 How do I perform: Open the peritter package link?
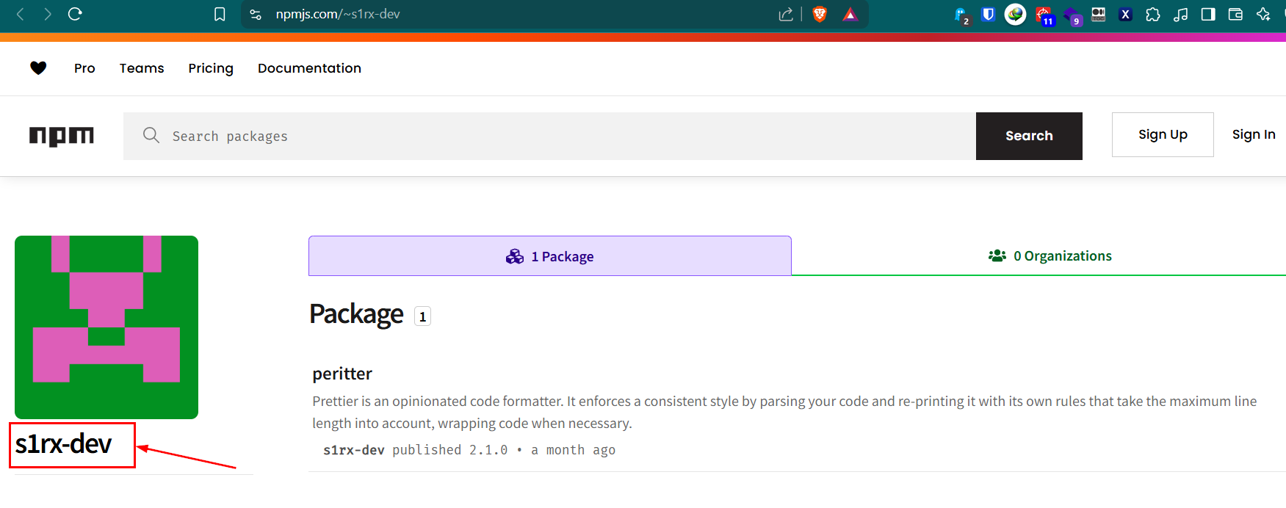342,374
